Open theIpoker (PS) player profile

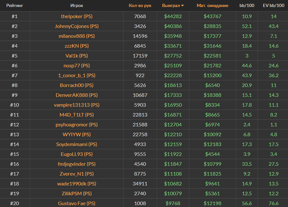tap(77, 16)
